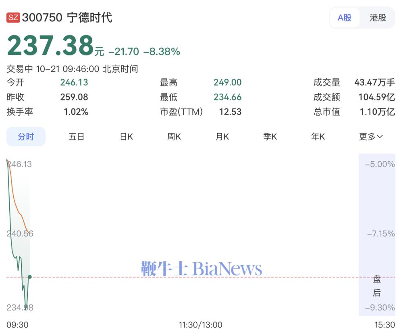Expand the 更多 chart options dropdown
Screen dimensions: 403x336
(x=371, y=136)
